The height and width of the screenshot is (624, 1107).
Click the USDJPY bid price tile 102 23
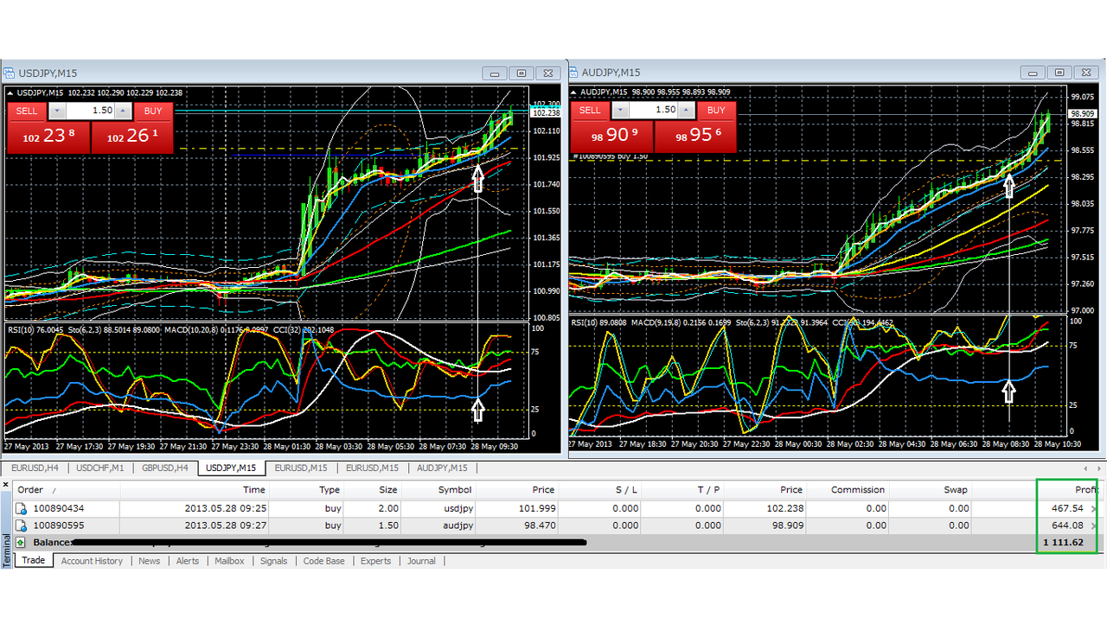[48, 137]
